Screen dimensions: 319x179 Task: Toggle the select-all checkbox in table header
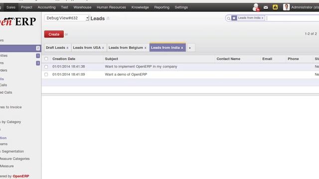pyautogui.click(x=46, y=59)
